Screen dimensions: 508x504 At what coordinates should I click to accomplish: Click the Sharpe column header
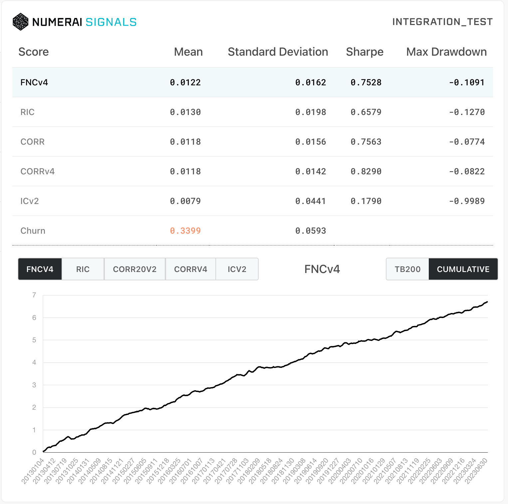[365, 52]
